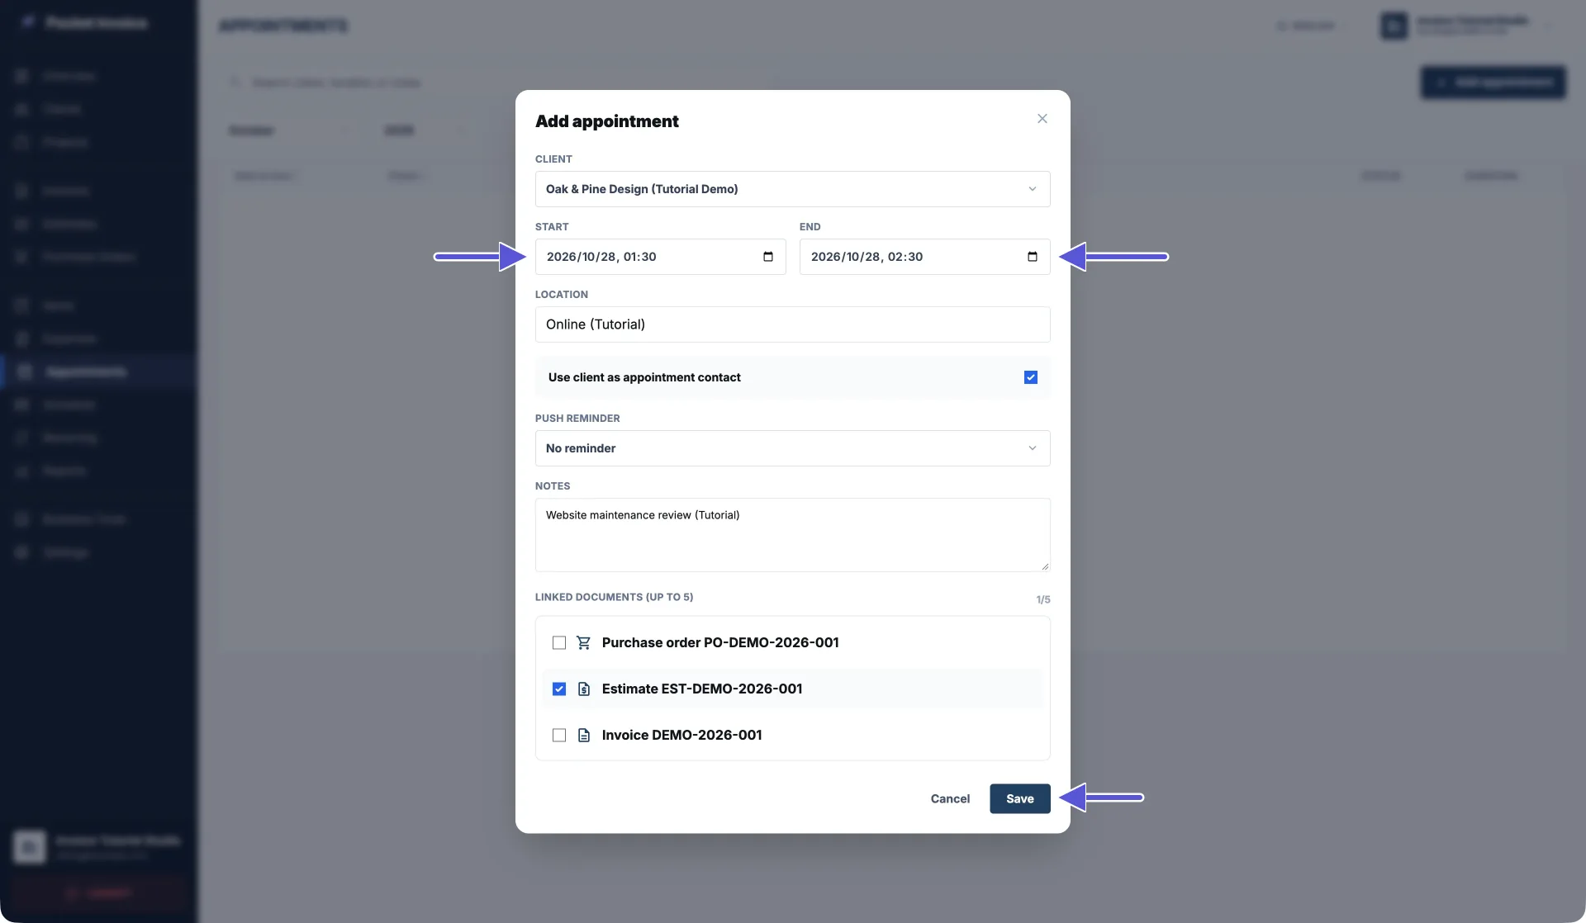Check the Invoice DEMO-2026-001 checkbox
The width and height of the screenshot is (1586, 923).
[x=559, y=735]
